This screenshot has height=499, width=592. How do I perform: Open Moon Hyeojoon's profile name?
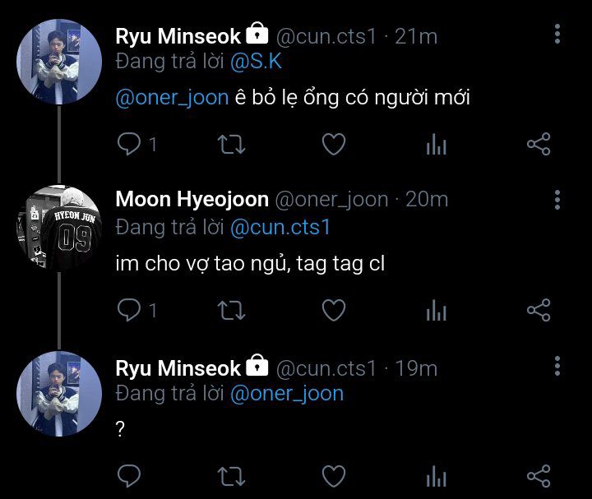[192, 200]
